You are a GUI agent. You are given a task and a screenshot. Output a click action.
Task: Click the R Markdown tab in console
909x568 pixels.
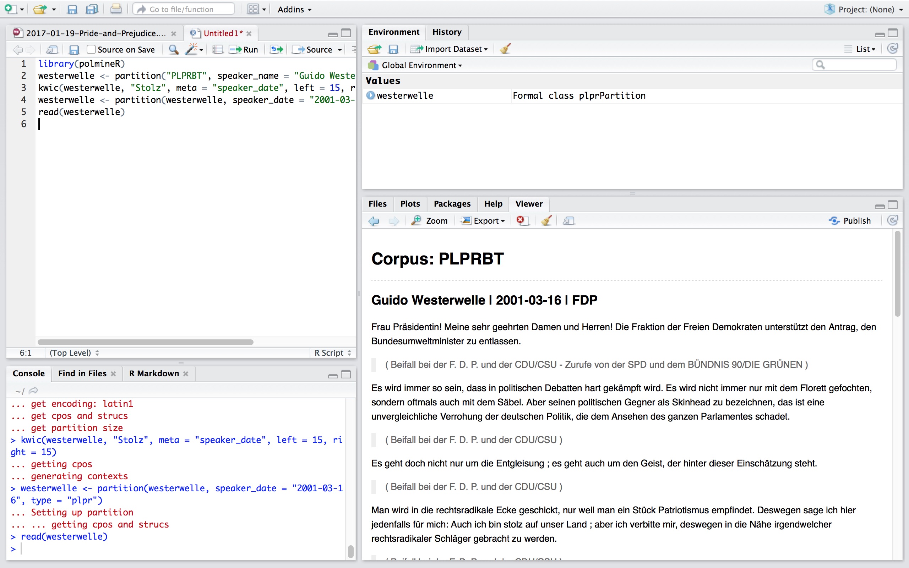[154, 373]
